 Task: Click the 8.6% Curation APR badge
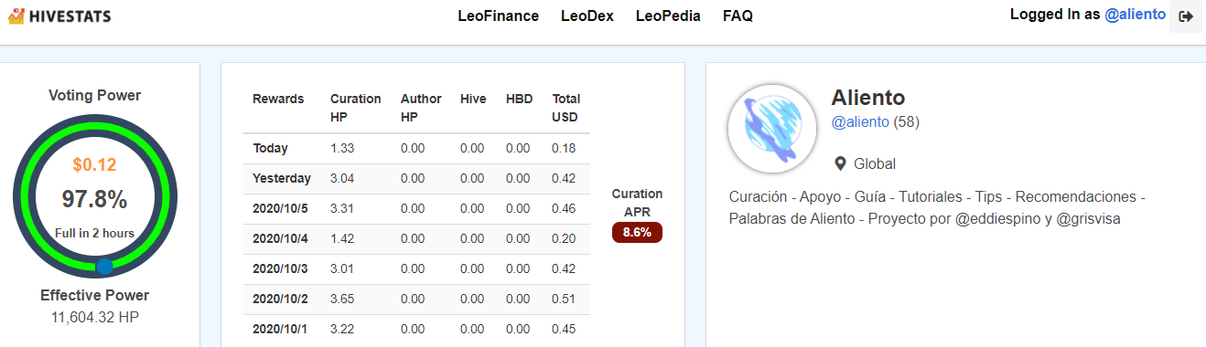pyautogui.click(x=637, y=233)
